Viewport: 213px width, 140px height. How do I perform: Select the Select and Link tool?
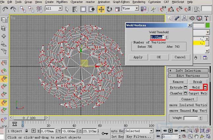point(23,9)
